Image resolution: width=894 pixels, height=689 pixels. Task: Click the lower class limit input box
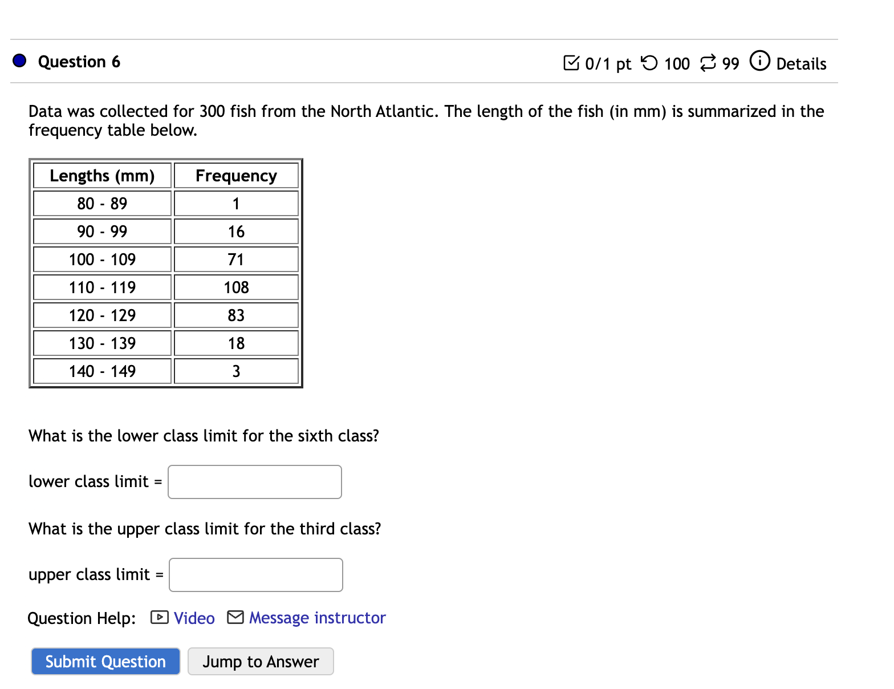click(x=254, y=482)
